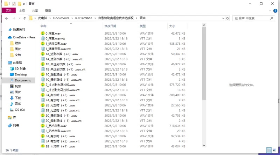The height and width of the screenshot is (155, 280).
Task: Sort files by 修改日期 column
Action: 112,26
